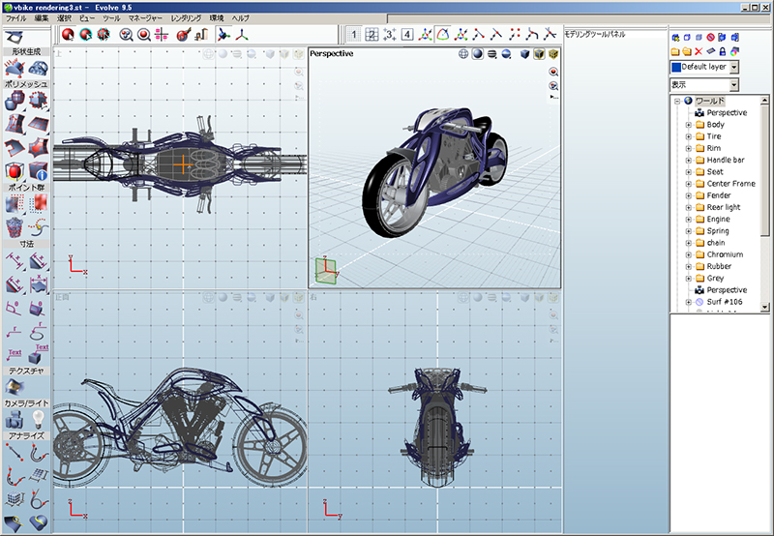Screen dimensions: 774x536
Task: Click the camera icon under カメラ/ライト
Action: point(15,419)
